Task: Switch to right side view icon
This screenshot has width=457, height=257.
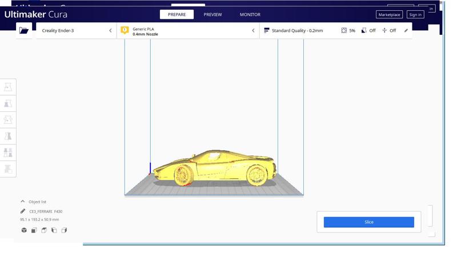Action: point(65,230)
